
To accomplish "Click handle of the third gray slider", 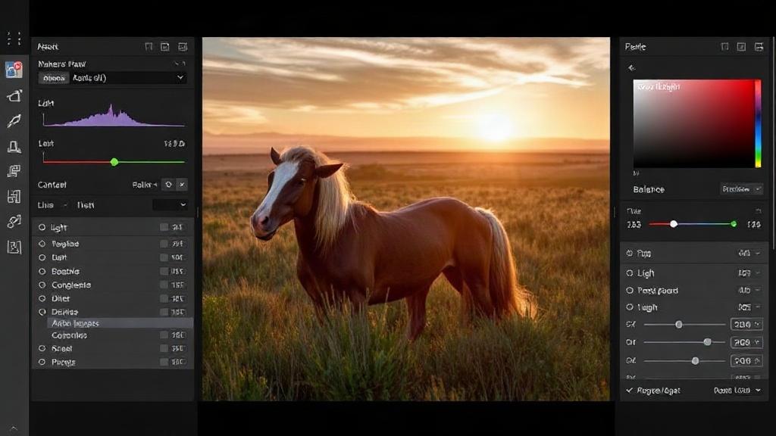I will [696, 361].
